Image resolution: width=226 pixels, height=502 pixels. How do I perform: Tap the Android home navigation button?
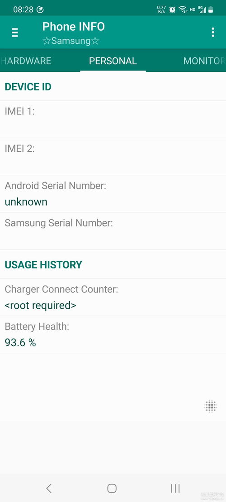point(112,488)
